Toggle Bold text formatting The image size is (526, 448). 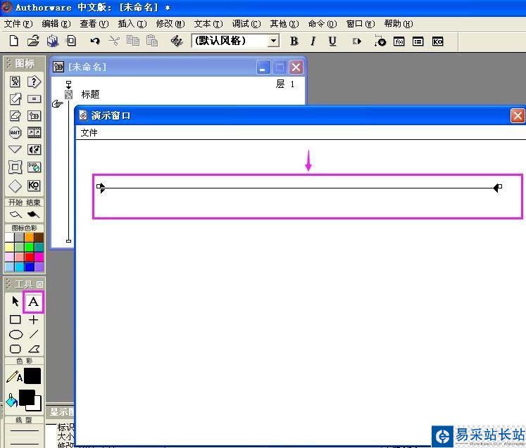tap(294, 41)
